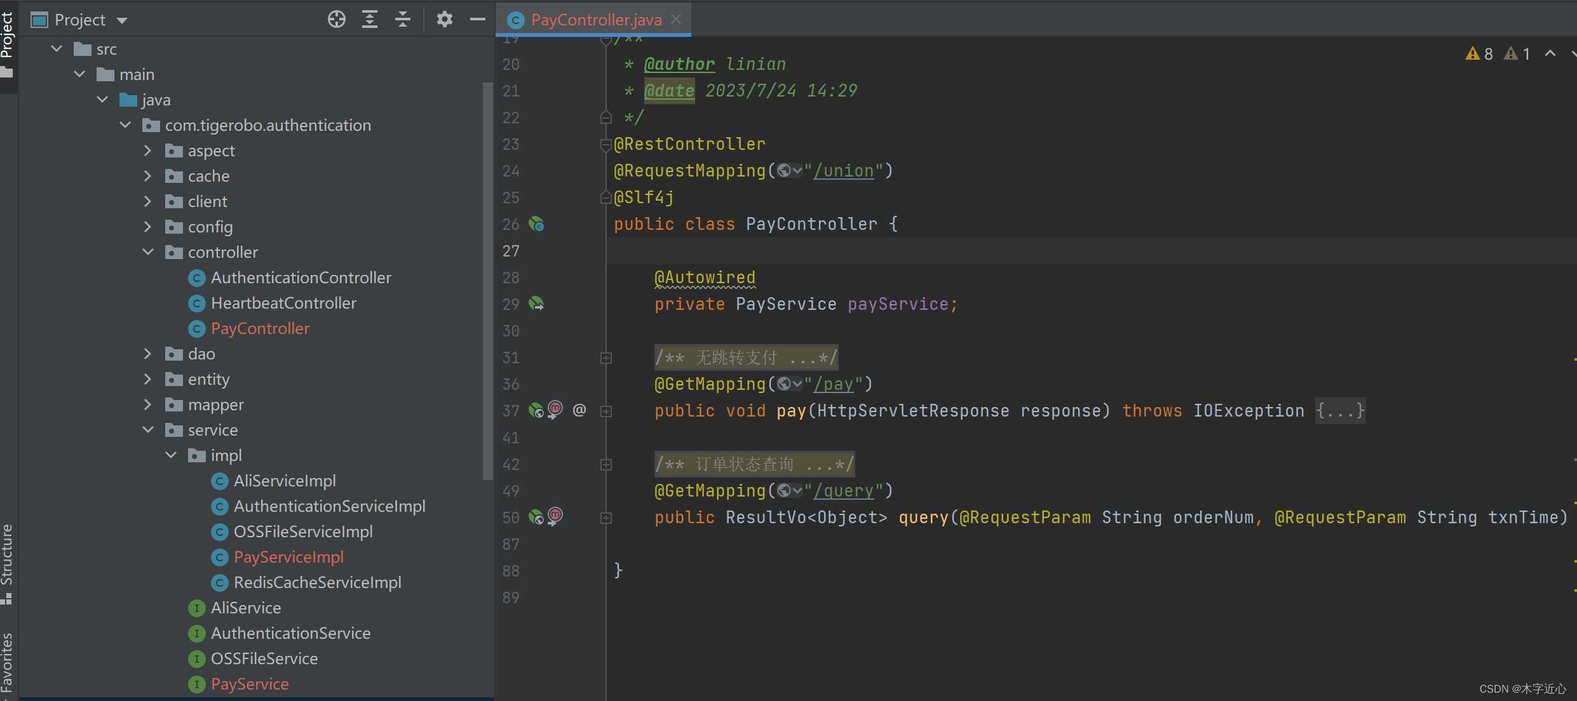Expand the aspect package

click(x=148, y=150)
